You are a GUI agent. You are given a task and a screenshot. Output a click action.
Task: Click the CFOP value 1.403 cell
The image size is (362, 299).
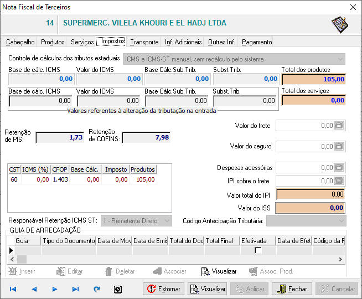60,179
